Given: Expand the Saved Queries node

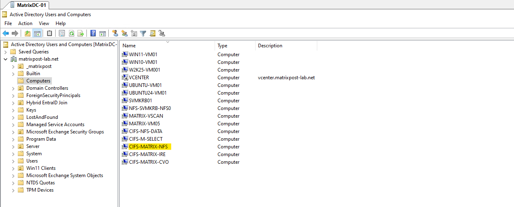Looking at the screenshot, I should (5, 52).
